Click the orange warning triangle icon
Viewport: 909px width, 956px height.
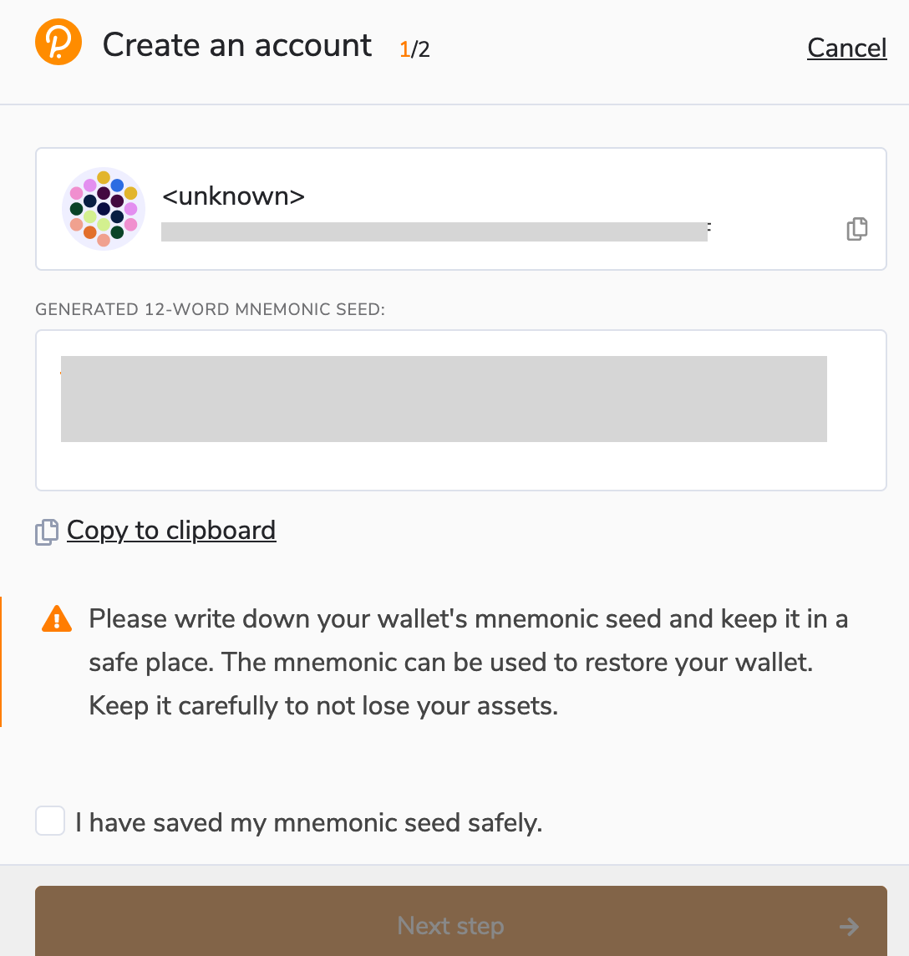(57, 619)
